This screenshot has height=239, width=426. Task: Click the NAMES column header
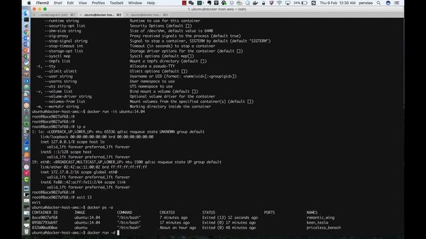click(312, 212)
